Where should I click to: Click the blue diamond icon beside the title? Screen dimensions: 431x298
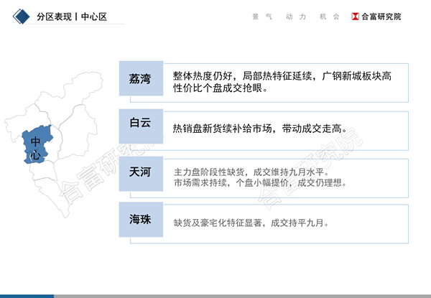(21, 17)
